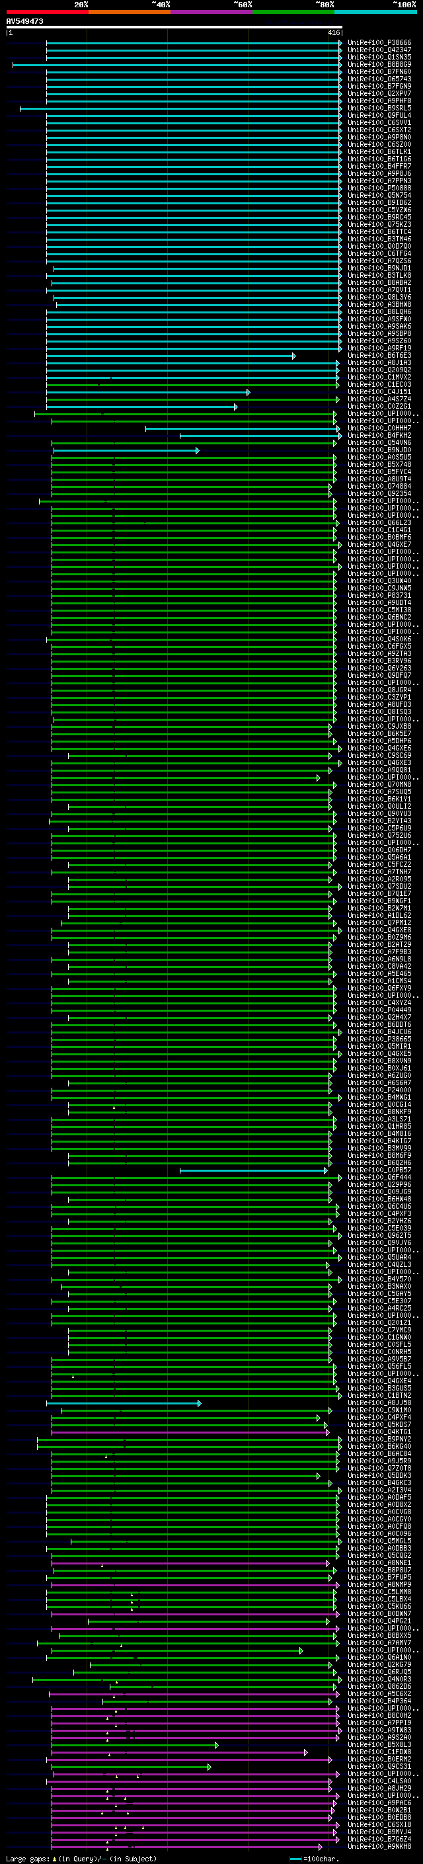
Task: Click the purple ~60% identity legend segment
Action: 211,12
